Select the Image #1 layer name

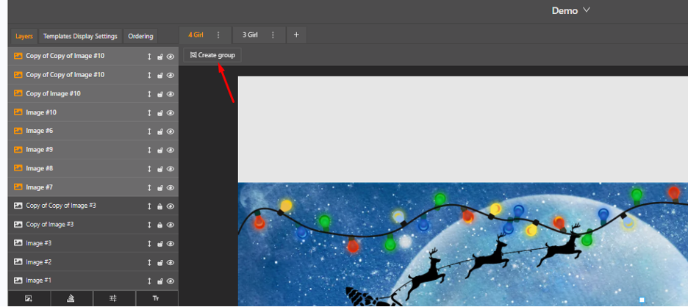click(39, 281)
